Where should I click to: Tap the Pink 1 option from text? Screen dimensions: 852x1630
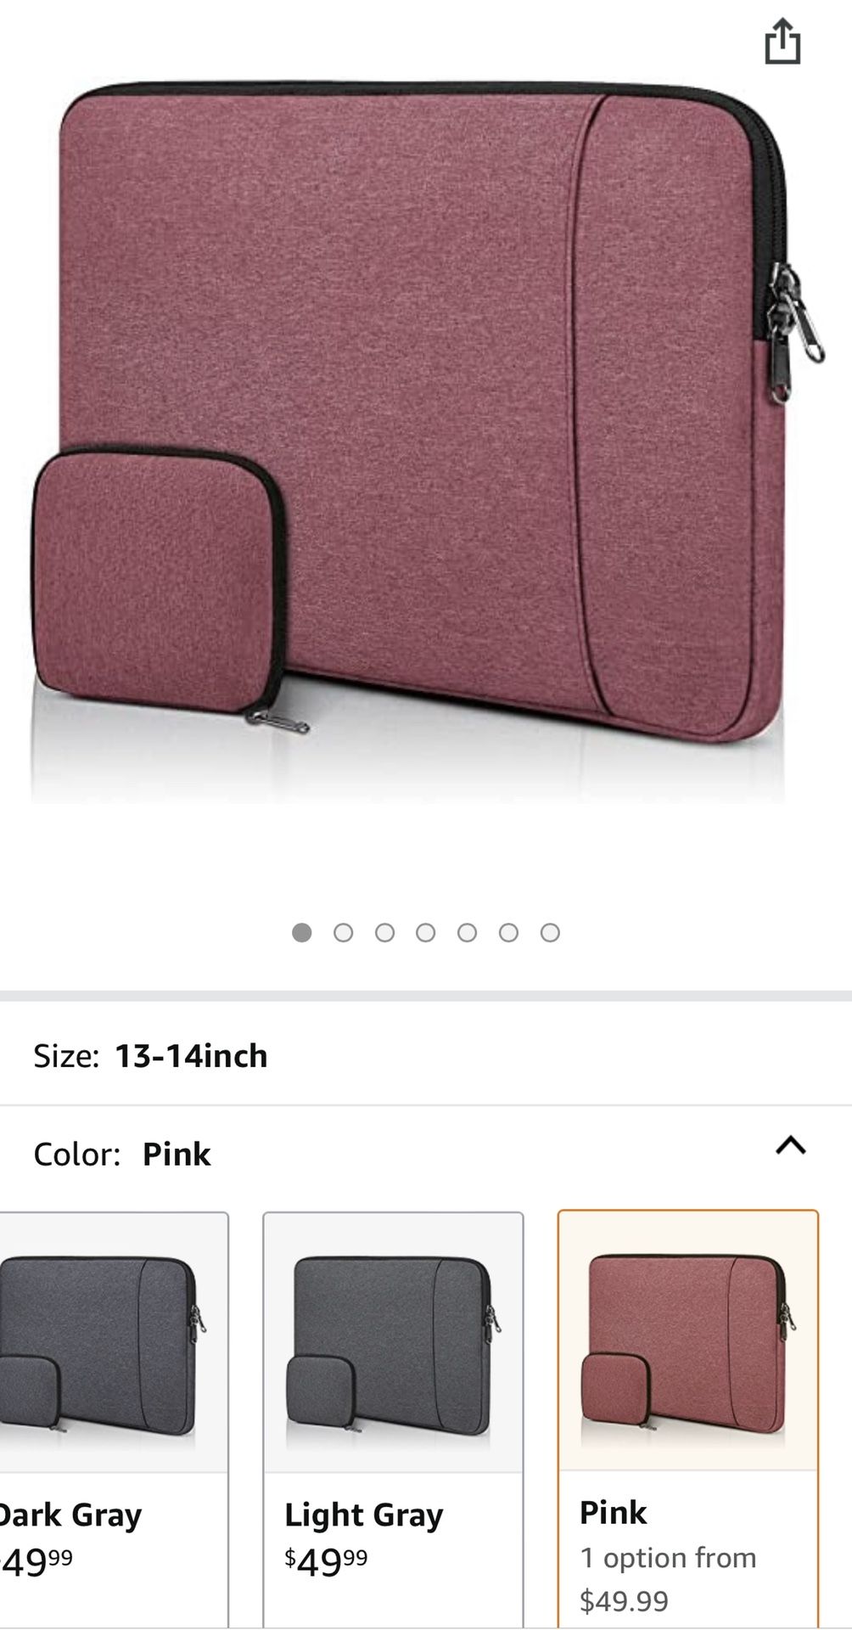[668, 1558]
